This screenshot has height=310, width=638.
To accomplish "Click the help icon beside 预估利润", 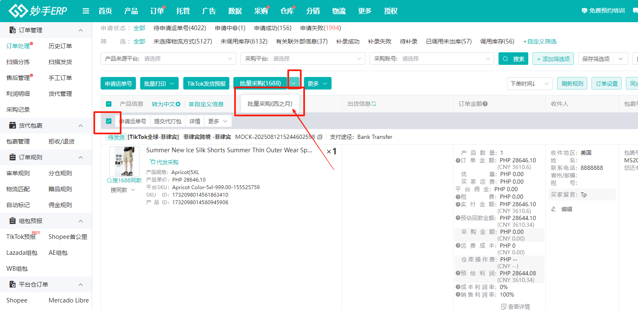I will [x=458, y=273].
